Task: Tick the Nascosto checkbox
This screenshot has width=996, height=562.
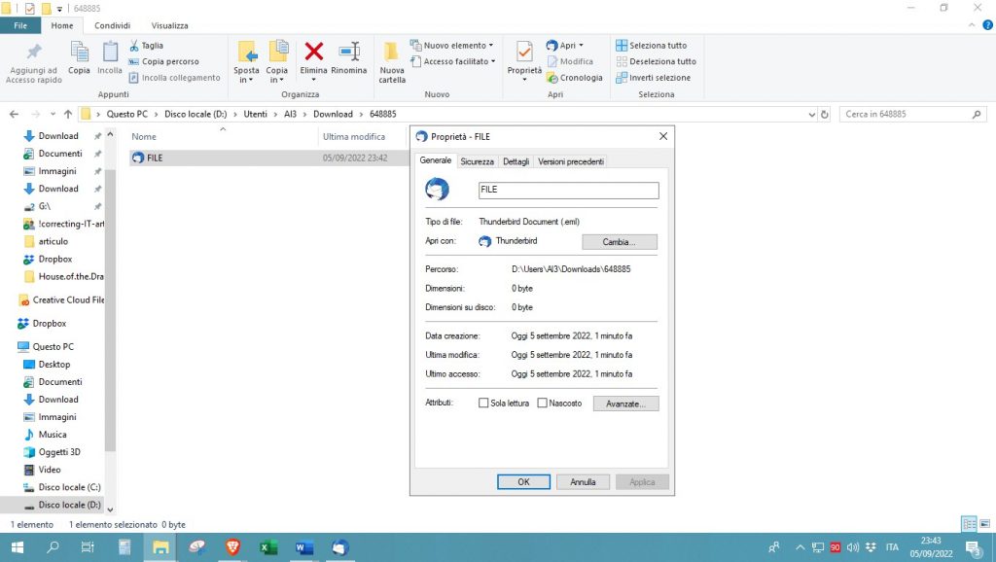Action: [x=543, y=403]
